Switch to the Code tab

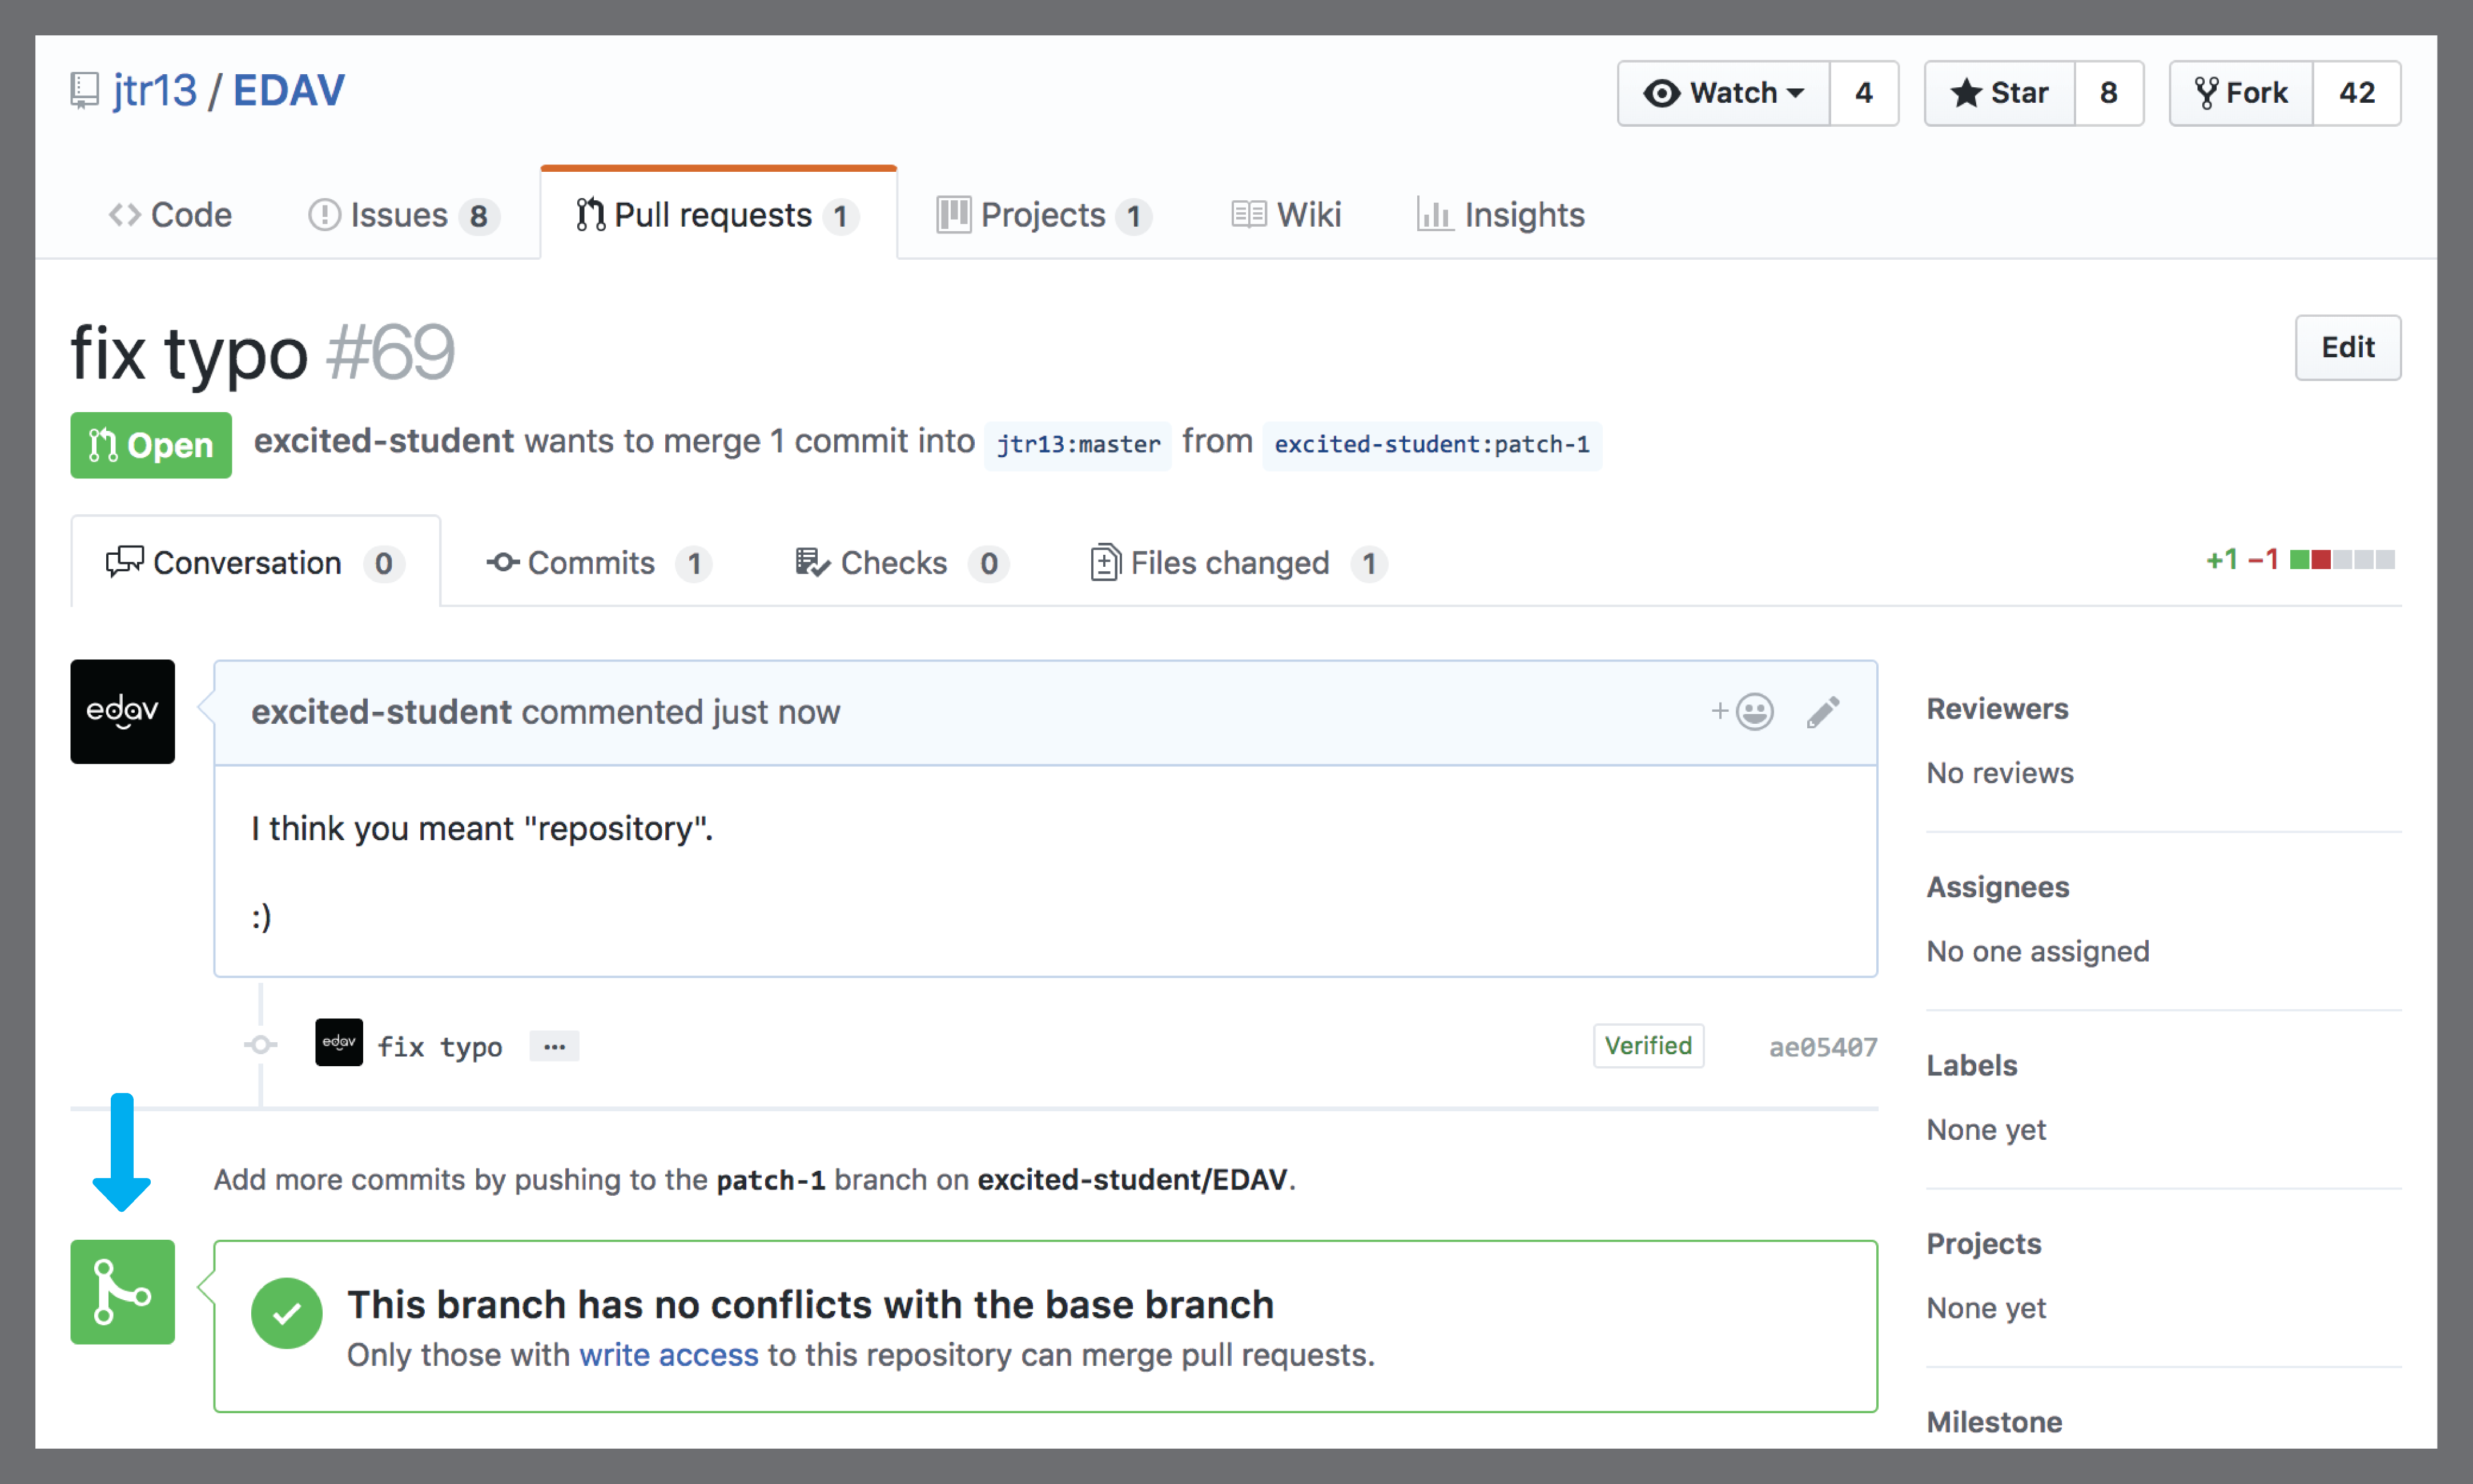(170, 215)
